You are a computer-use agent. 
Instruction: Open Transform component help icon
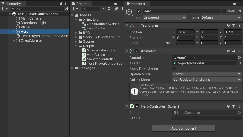tap(228, 25)
